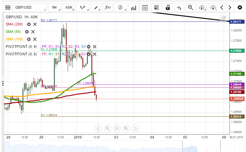Open the hamburger main menu

point(8,7)
